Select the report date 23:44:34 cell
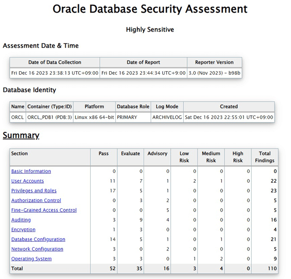Viewport: 291px width, 279px height. click(143, 73)
